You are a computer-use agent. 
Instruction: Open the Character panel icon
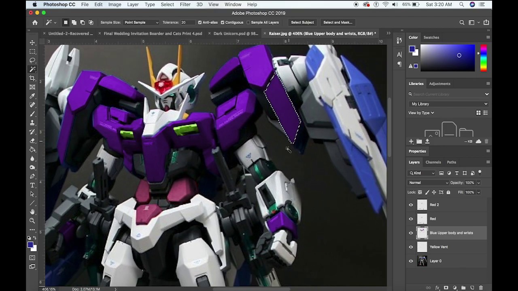399,55
